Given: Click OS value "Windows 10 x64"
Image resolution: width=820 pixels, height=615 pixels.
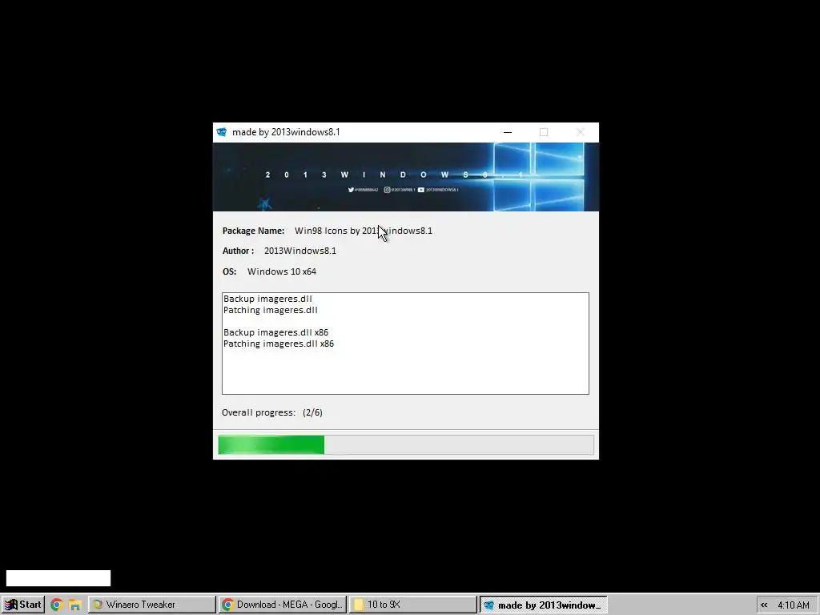Looking at the screenshot, I should [282, 271].
